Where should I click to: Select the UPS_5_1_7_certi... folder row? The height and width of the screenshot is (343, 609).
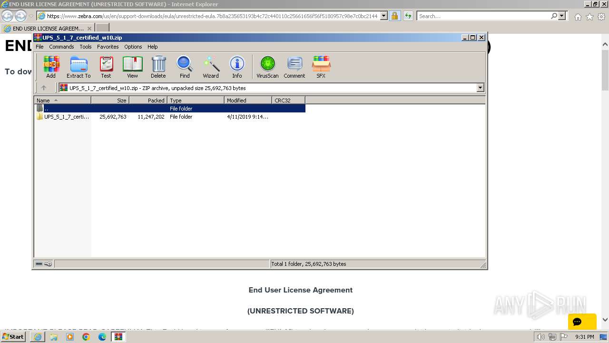(170, 117)
